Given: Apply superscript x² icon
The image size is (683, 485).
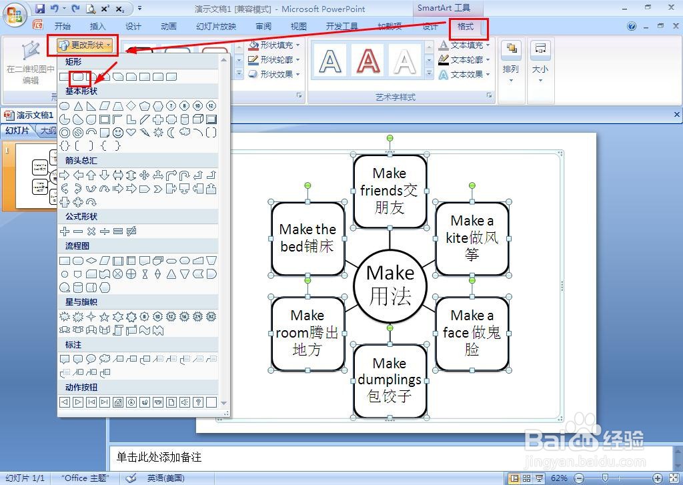Looking at the screenshot, I should [105, 8].
